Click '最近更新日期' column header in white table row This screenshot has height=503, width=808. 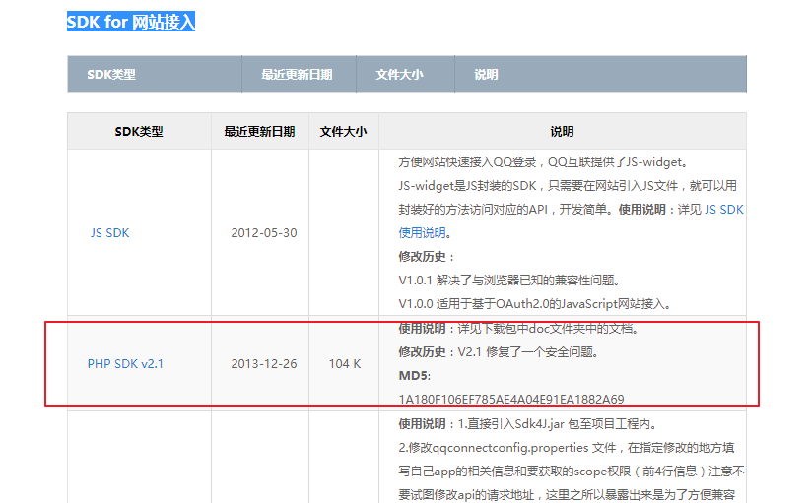click(x=259, y=132)
